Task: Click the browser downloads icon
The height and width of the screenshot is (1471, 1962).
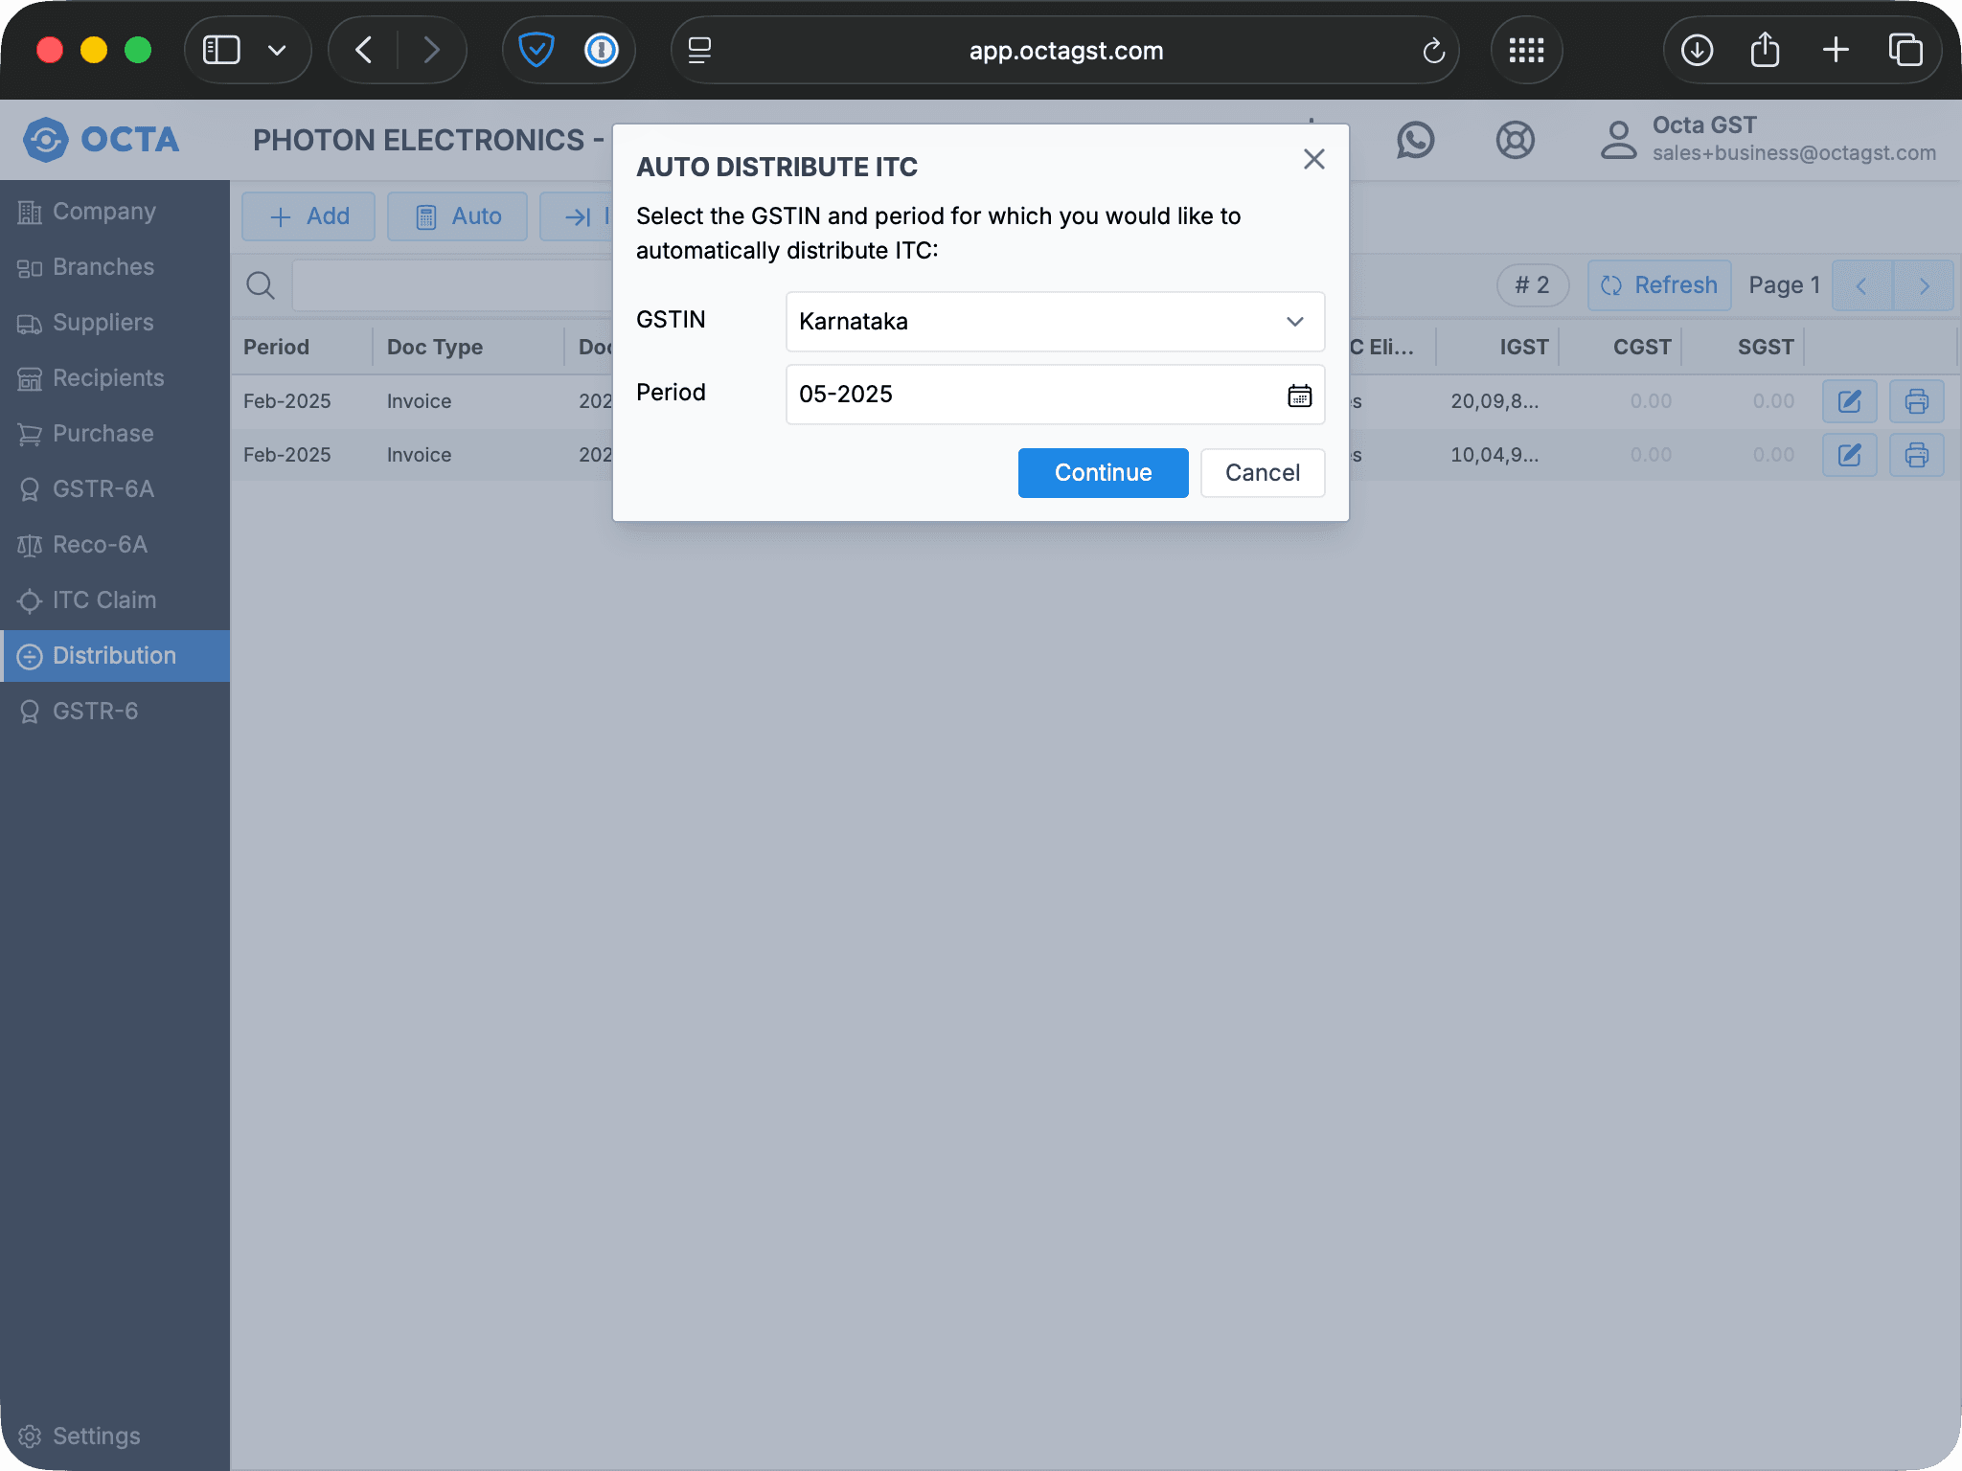Action: pyautogui.click(x=1697, y=50)
